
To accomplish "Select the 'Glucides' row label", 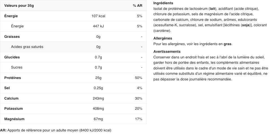I will pos(12,57).
